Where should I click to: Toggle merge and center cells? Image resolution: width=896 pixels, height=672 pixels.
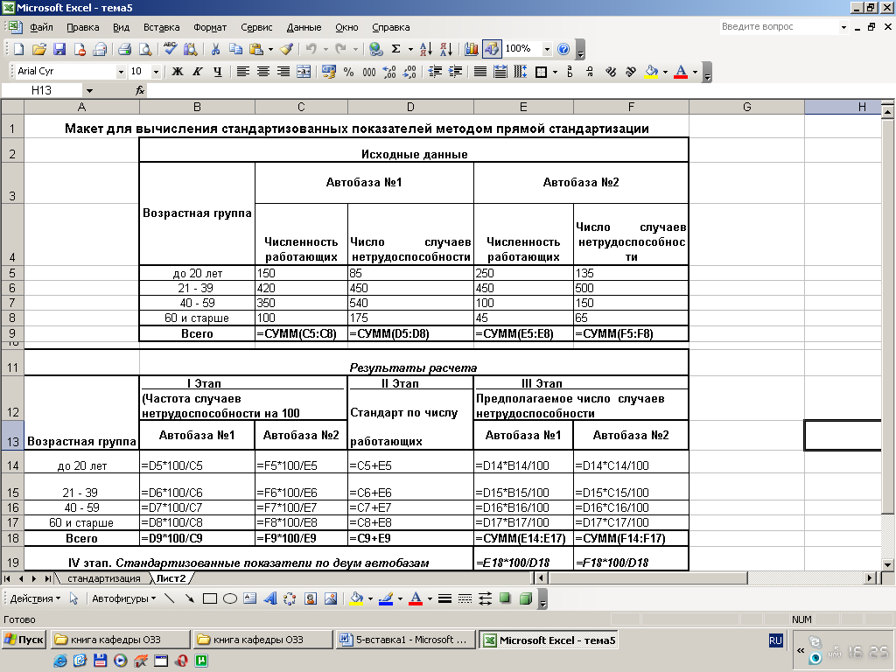coord(304,72)
